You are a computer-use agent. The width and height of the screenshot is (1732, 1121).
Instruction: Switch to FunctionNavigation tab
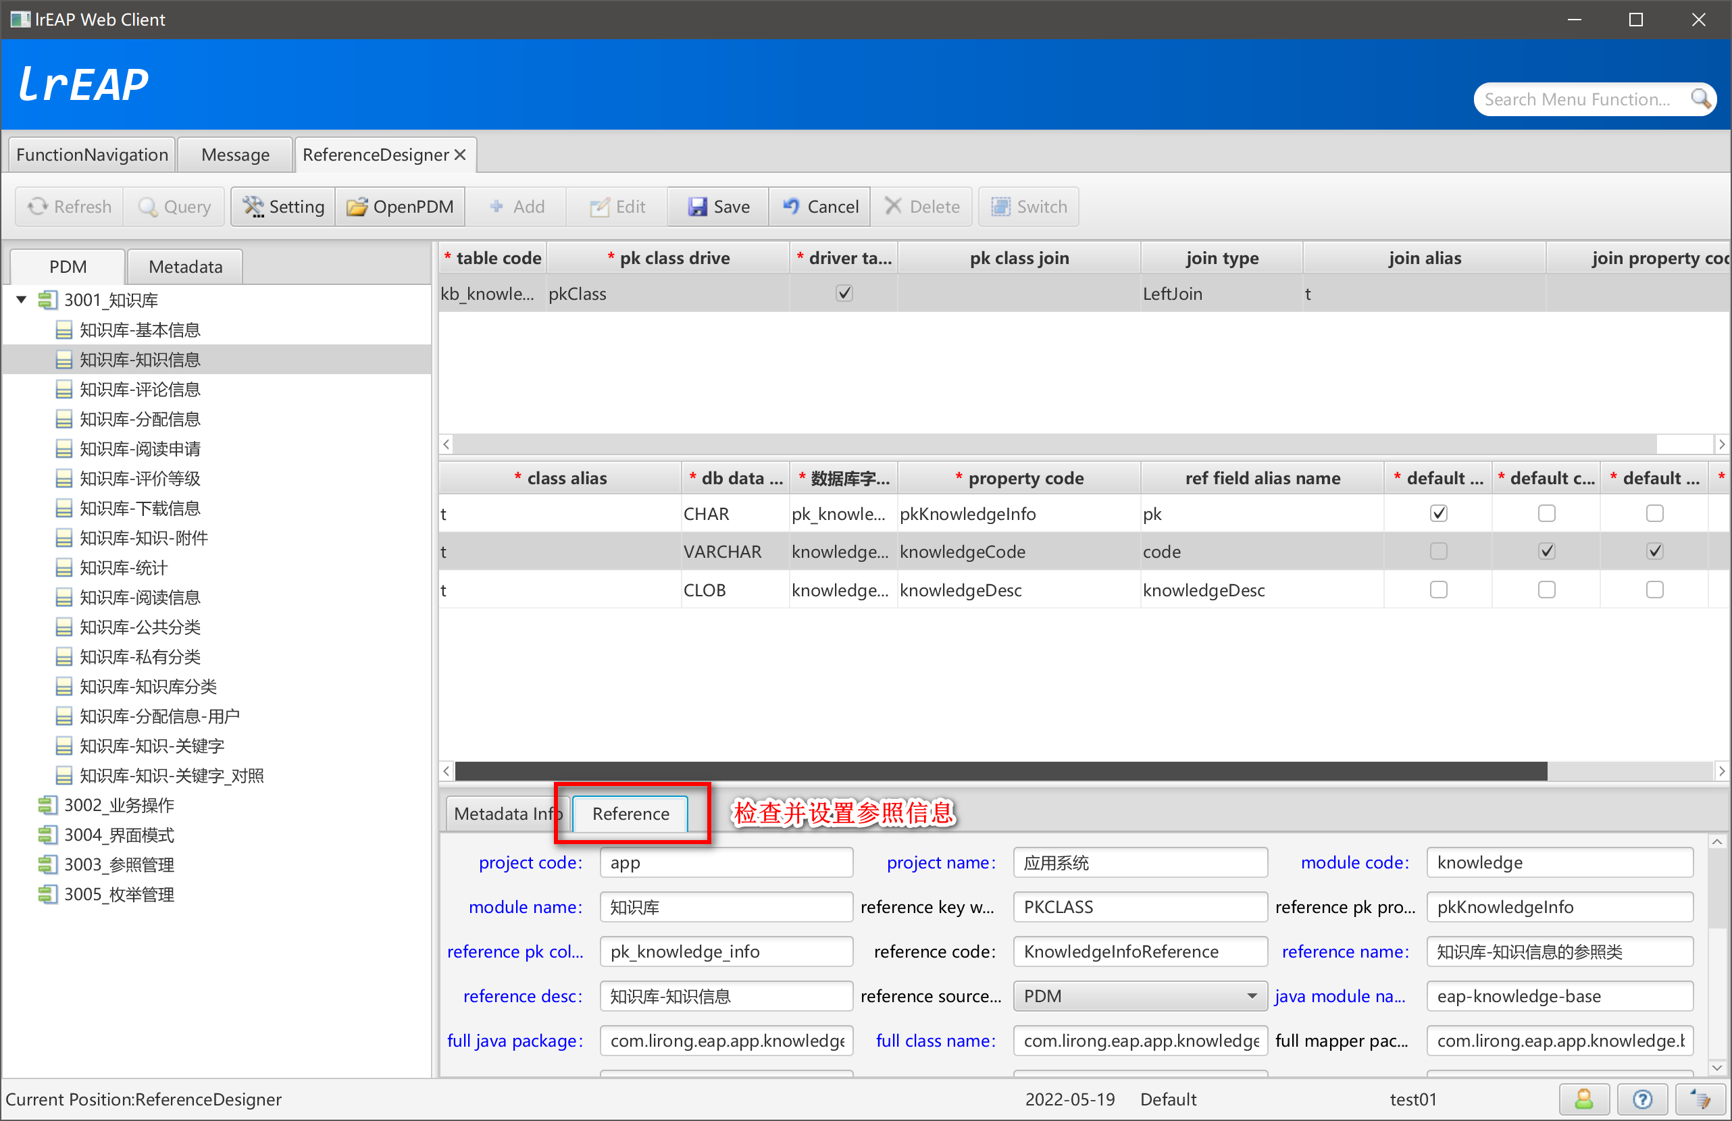click(92, 155)
